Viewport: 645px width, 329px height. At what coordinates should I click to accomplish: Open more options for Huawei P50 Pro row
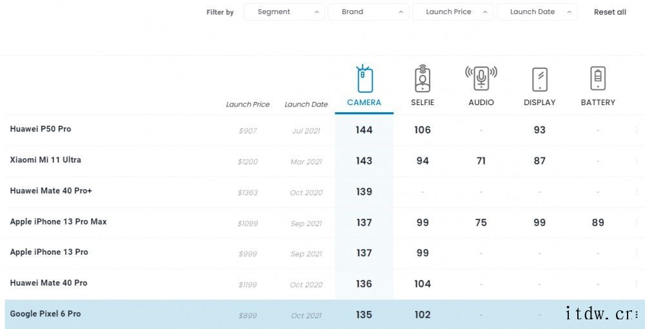[637, 130]
